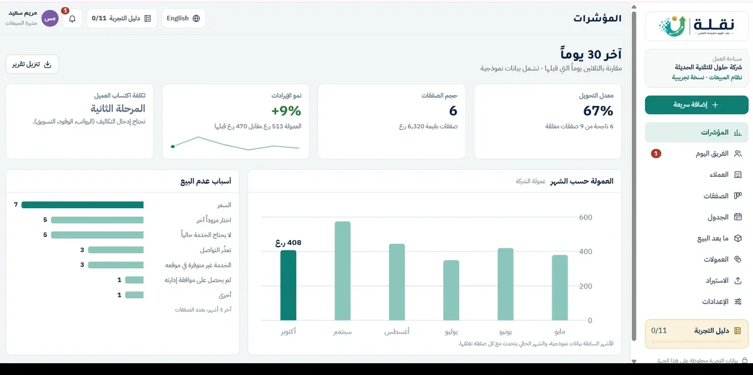Open the تكلفة اكتساب العميل card
Image resolution: width=753 pixels, height=375 pixels.
(x=80, y=122)
